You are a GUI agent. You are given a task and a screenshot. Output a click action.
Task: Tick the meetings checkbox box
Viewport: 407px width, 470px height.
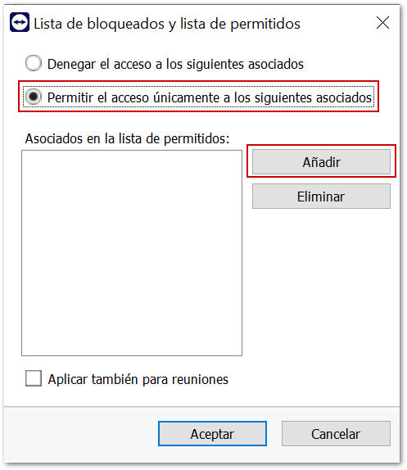(34, 378)
